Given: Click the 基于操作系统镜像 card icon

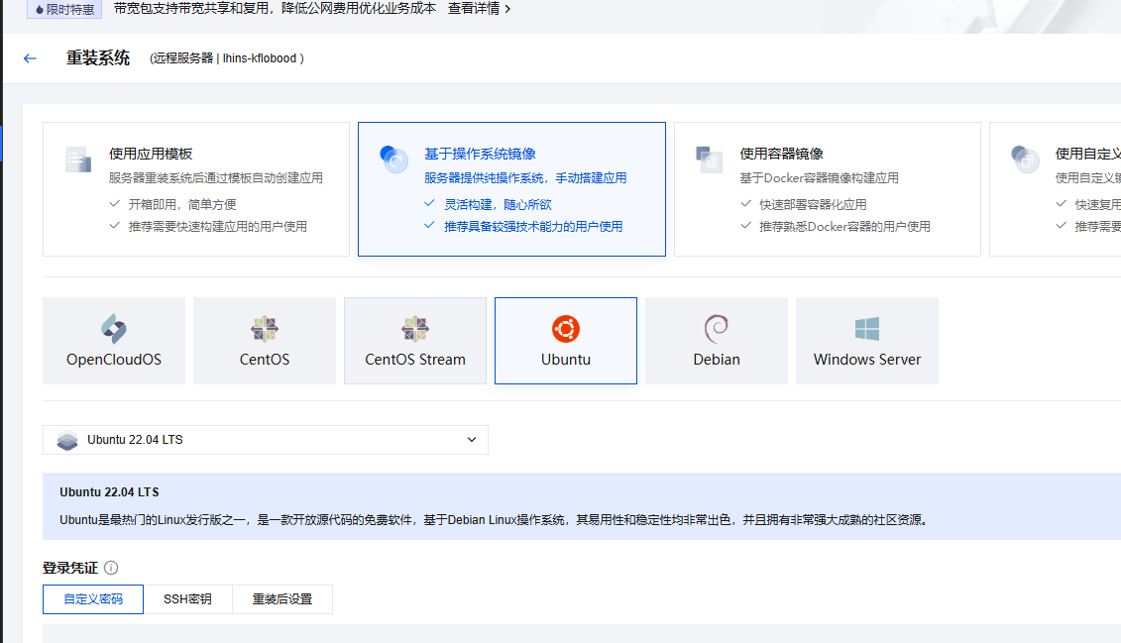Looking at the screenshot, I should point(393,160).
